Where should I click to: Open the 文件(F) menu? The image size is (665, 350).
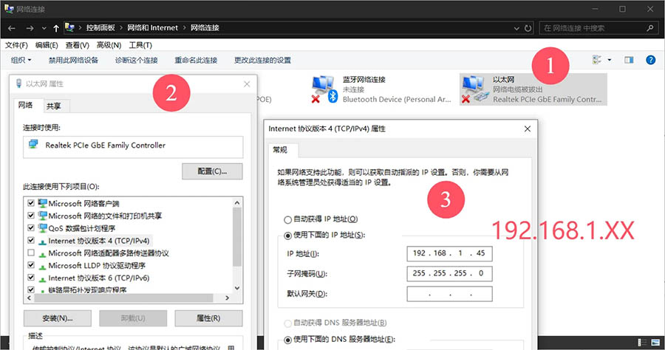click(x=16, y=45)
